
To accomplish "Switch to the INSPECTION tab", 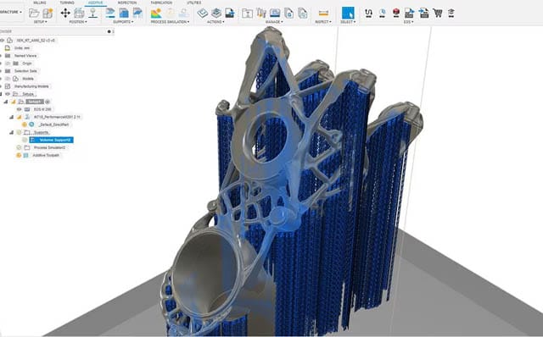I will pyautogui.click(x=127, y=3).
